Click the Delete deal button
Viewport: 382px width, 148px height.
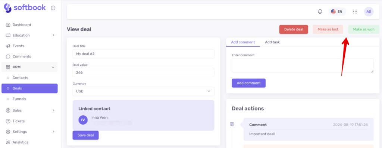point(294,29)
